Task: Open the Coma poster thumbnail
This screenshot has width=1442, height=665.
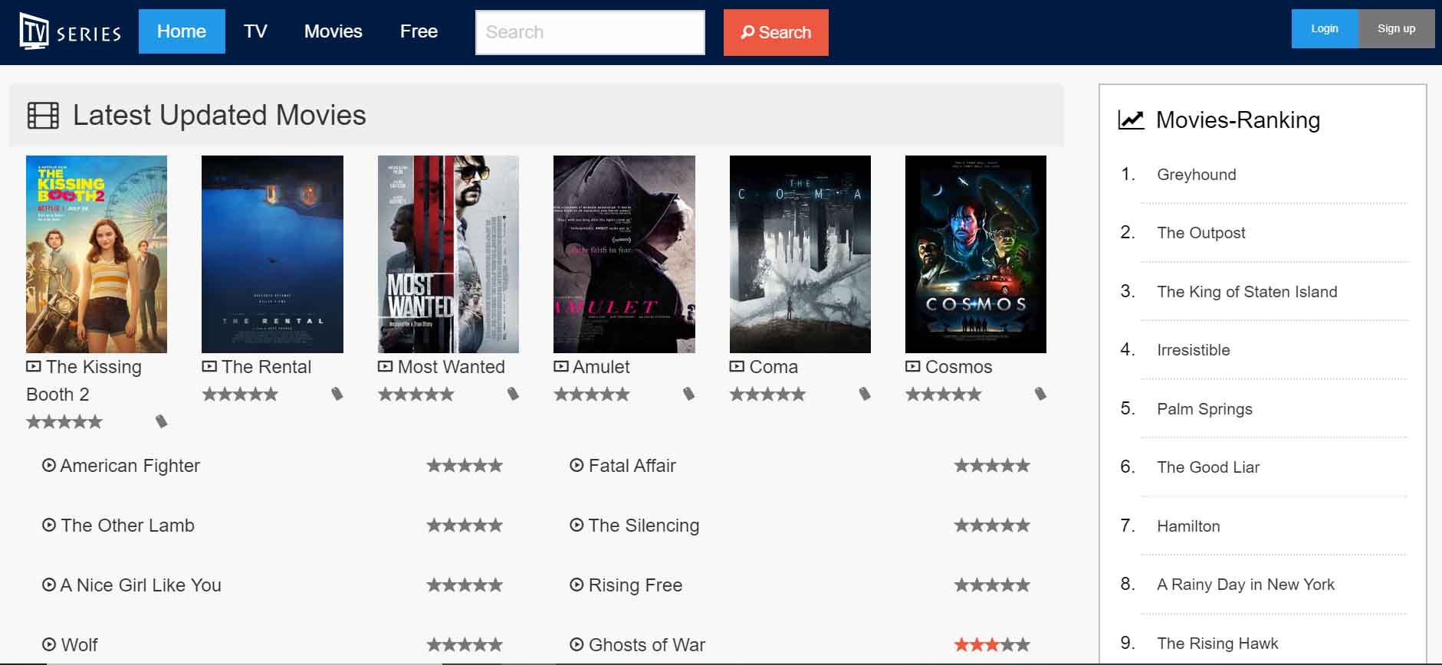Action: click(x=800, y=254)
